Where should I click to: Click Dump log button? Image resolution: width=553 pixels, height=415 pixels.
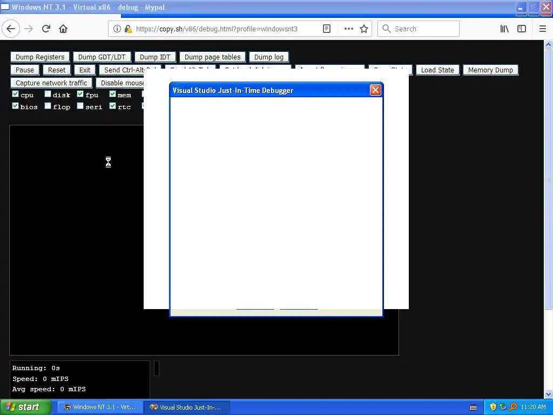[x=269, y=57]
